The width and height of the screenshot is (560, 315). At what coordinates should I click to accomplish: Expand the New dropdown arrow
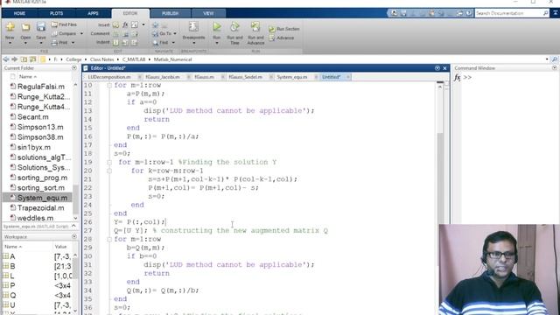coord(10,43)
